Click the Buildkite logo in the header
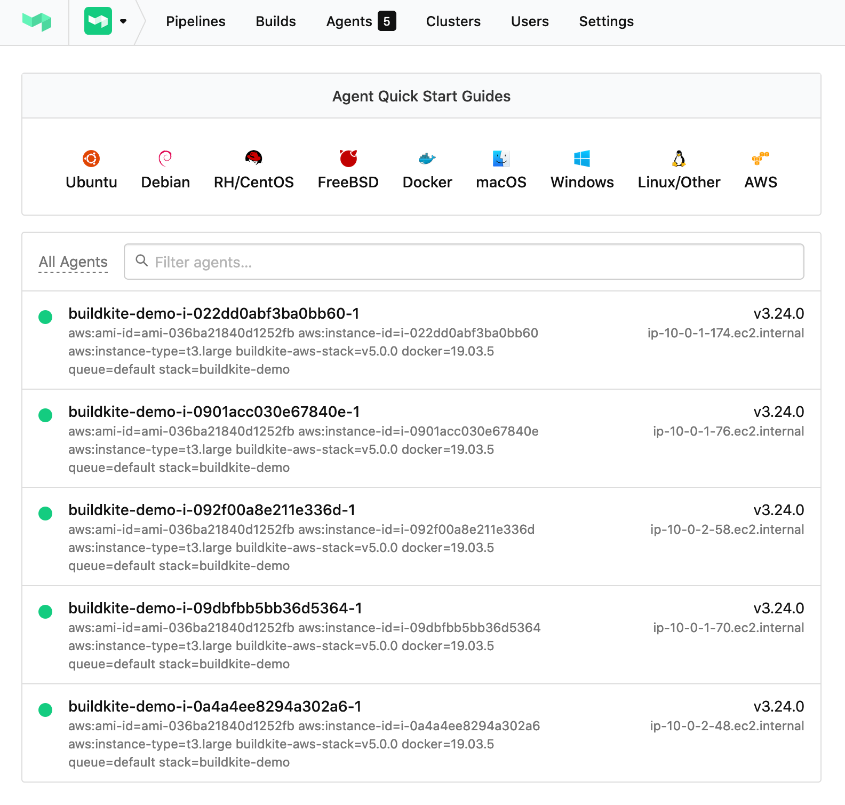This screenshot has height=805, width=845. point(37,22)
